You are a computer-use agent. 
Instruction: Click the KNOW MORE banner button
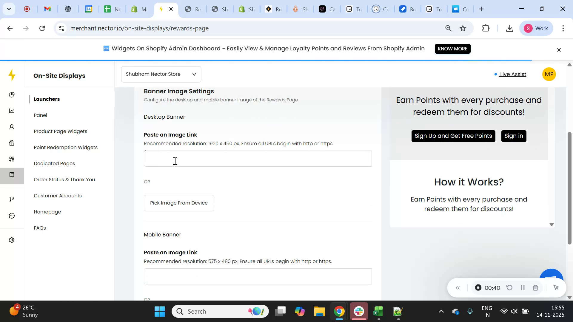pos(452,49)
